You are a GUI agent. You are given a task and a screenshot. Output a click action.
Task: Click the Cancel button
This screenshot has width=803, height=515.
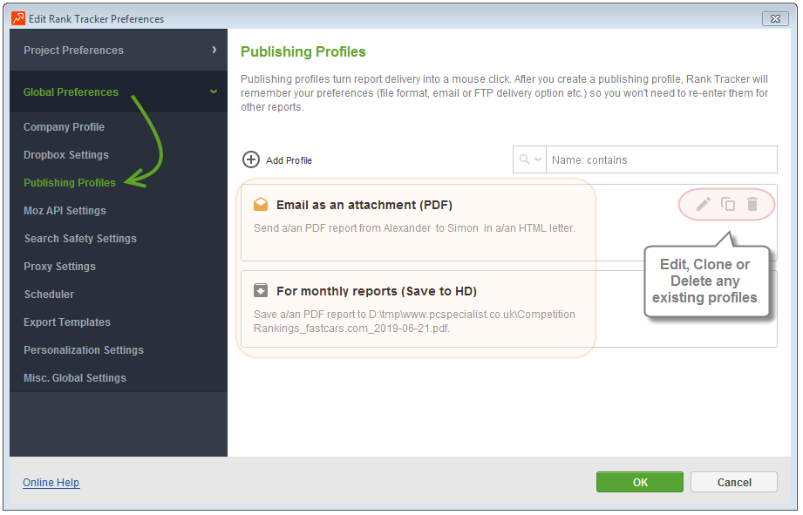pos(734,482)
